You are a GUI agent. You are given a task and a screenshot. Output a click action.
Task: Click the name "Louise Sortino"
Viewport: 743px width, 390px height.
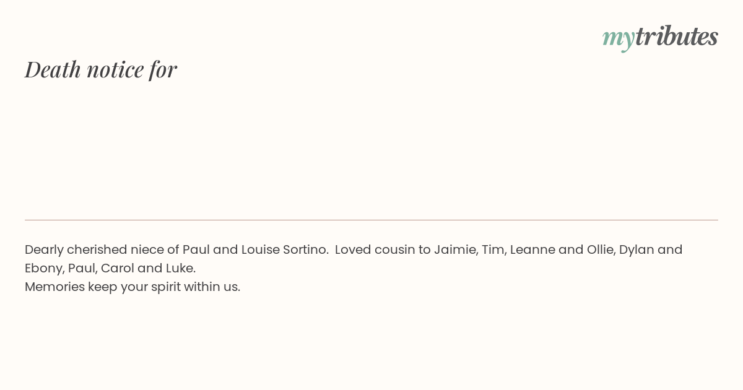point(284,249)
